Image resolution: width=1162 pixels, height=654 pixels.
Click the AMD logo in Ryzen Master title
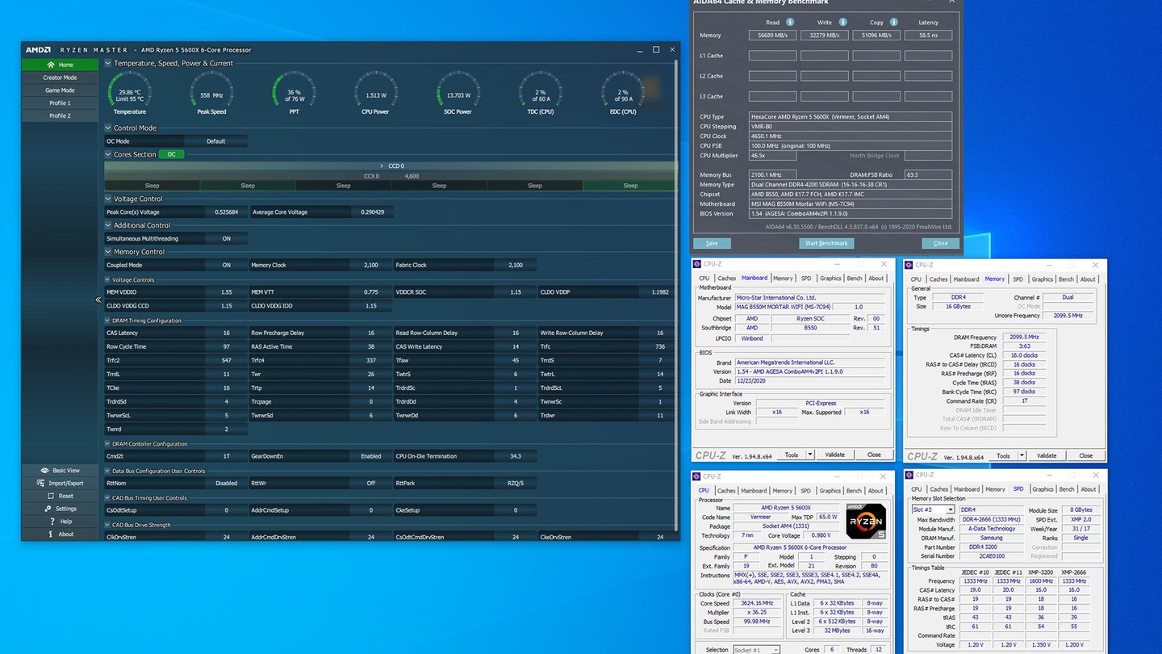(x=38, y=50)
